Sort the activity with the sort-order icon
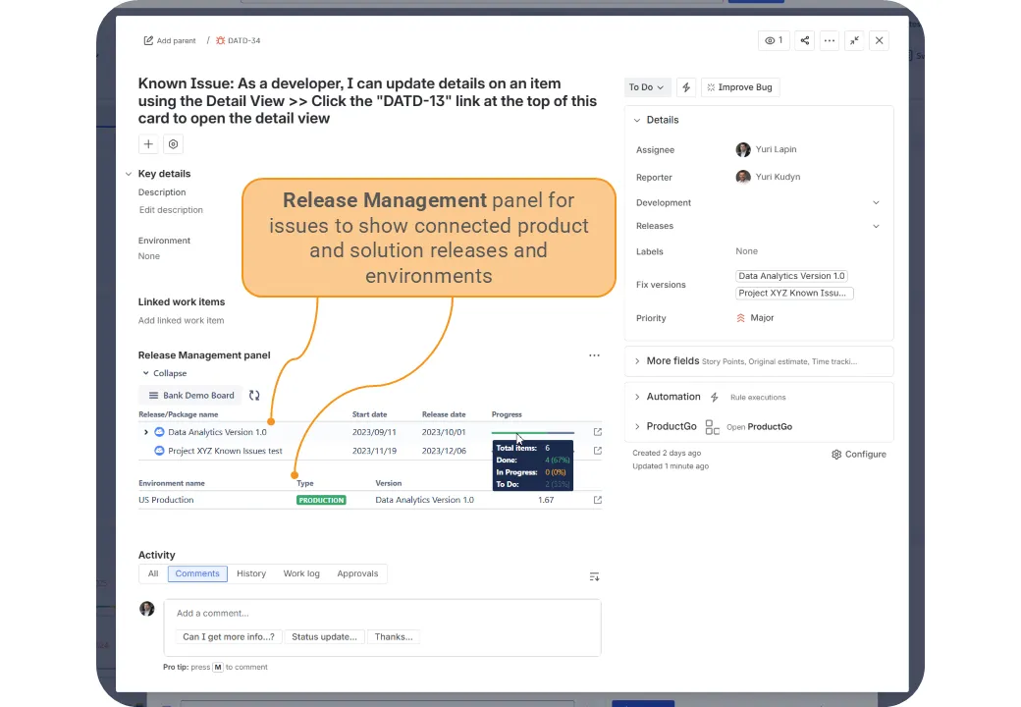 (594, 576)
